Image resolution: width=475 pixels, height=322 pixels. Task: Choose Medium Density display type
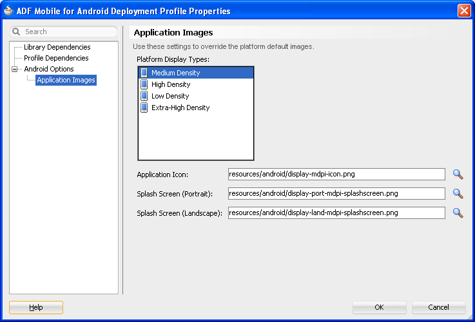pos(196,73)
